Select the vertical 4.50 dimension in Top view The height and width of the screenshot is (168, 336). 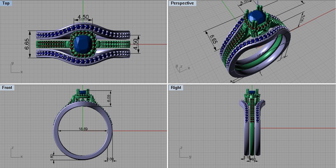click(136, 44)
